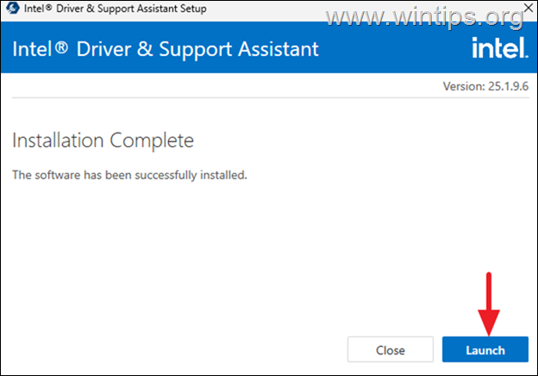The width and height of the screenshot is (538, 376).
Task: Click the red arrow pointing at Launch
Action: (x=489, y=304)
